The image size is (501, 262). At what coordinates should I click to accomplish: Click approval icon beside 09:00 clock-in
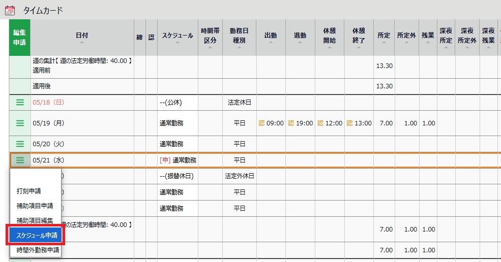tap(262, 123)
